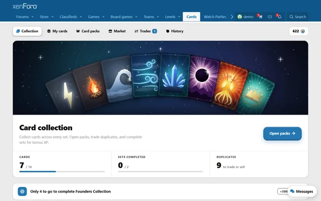This screenshot has width=321, height=201.
Task: Click the purple eclipse card
Action: point(203,79)
